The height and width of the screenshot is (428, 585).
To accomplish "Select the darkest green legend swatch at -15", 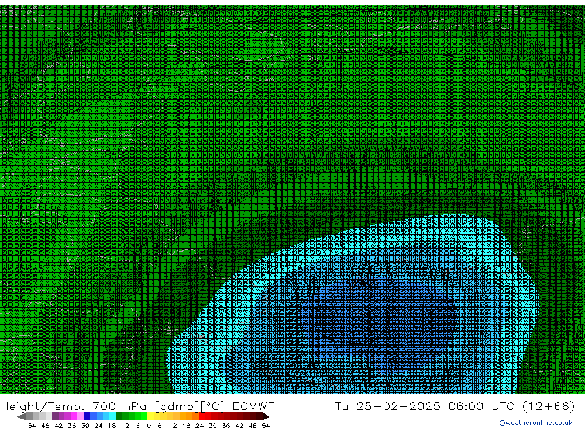I will tap(119, 416).
